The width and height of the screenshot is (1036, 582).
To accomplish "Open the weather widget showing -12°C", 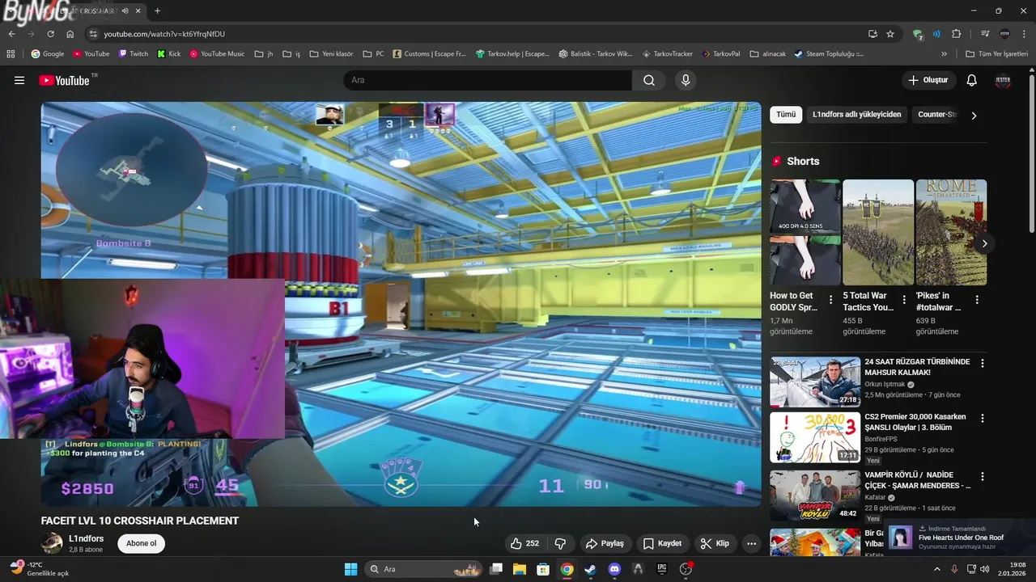I will click(x=39, y=569).
